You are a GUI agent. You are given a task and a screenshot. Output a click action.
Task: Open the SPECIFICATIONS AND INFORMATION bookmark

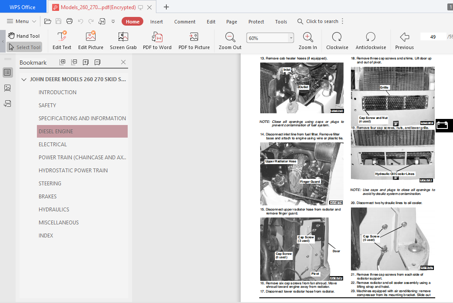tap(82, 118)
